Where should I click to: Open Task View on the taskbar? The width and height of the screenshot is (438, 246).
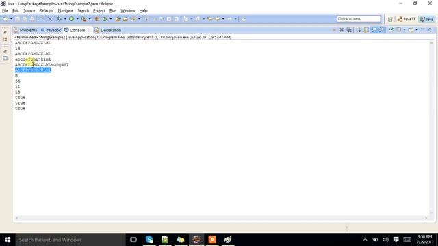[x=133, y=240]
